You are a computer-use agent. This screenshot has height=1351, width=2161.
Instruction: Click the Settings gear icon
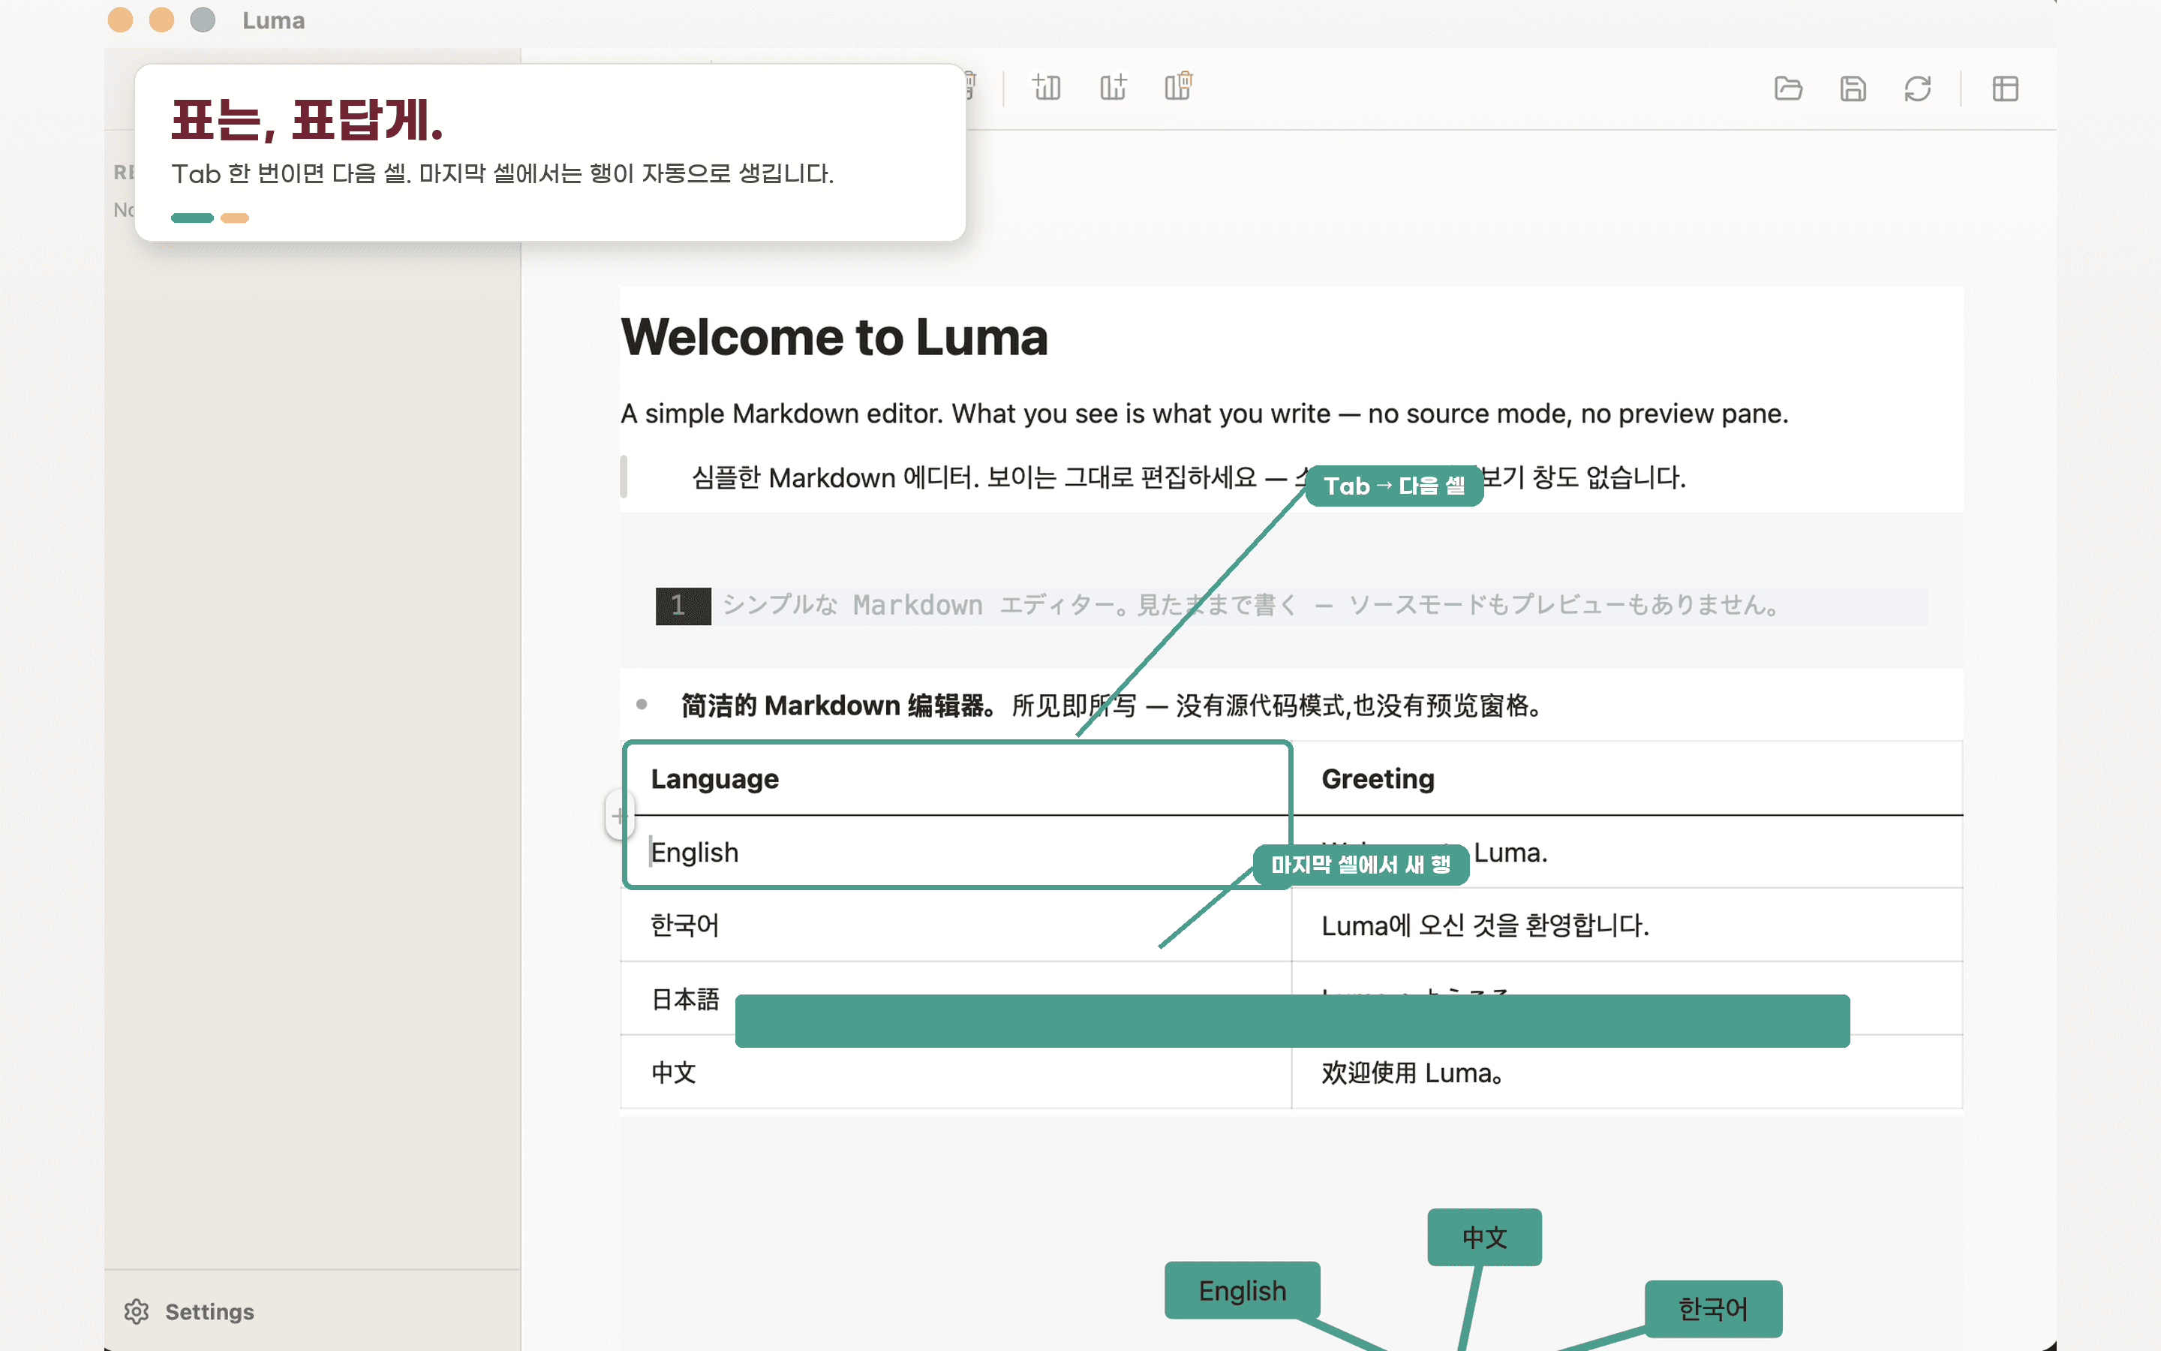click(137, 1310)
